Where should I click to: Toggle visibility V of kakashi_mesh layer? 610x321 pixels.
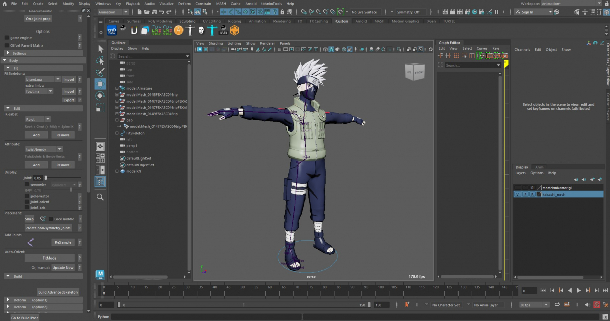(x=517, y=195)
